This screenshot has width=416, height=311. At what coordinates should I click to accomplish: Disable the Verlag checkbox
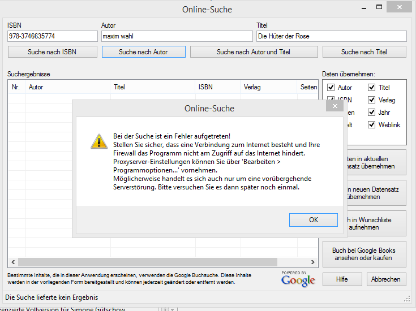372,100
